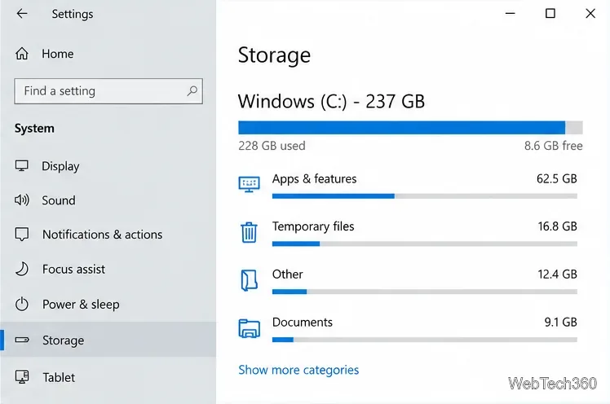Open the Apps & features storage breakdown

pos(408,185)
